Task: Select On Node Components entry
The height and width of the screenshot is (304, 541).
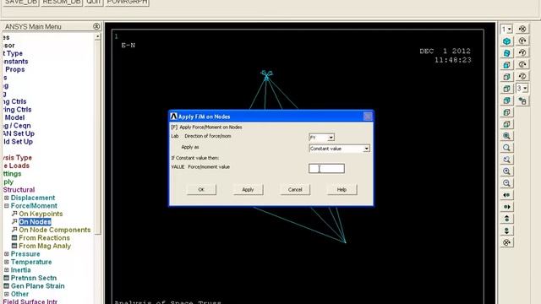Action: pos(54,230)
